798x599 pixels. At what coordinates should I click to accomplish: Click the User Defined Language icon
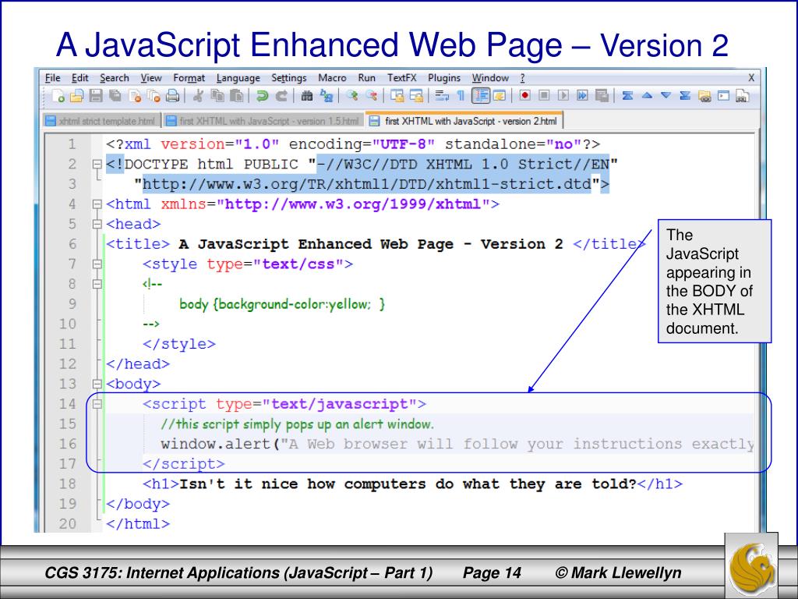[500, 95]
